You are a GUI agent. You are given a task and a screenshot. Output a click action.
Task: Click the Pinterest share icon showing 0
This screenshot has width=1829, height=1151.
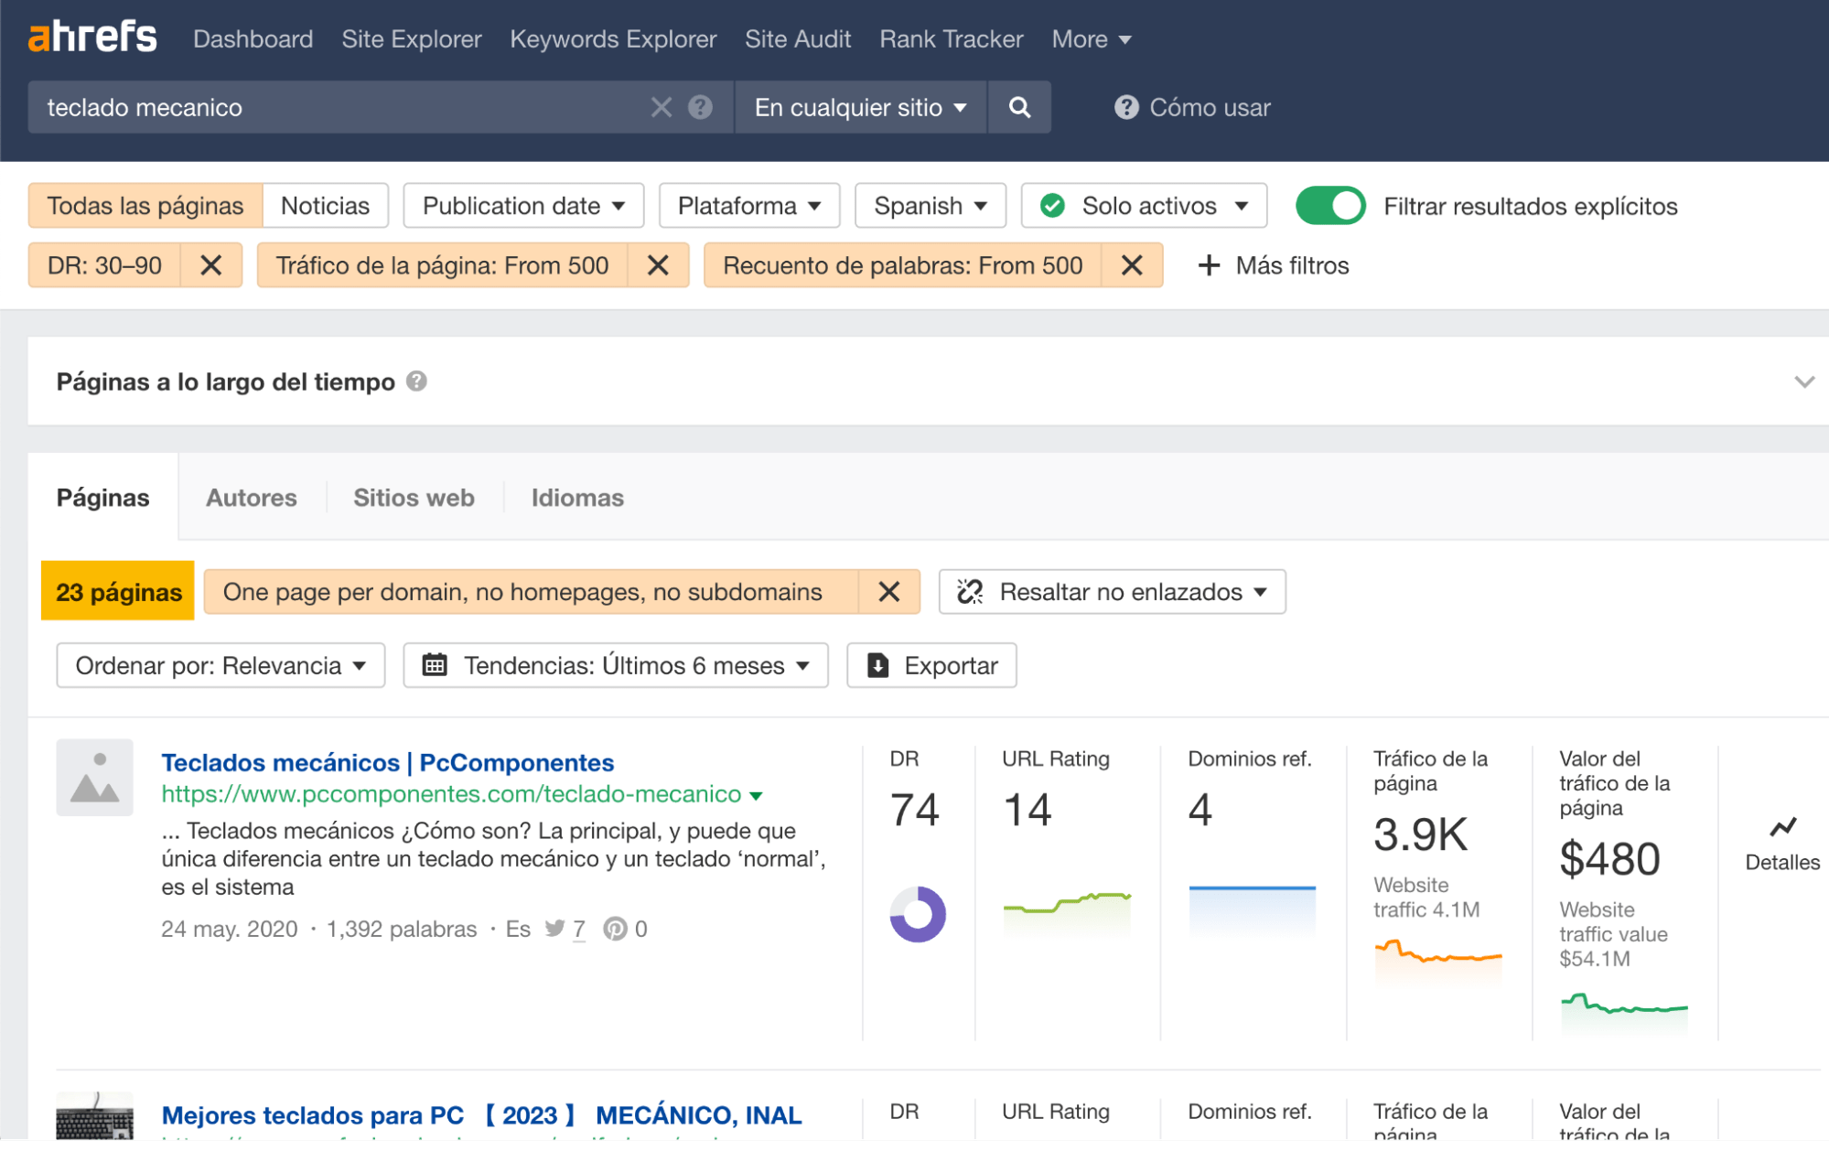coord(615,929)
